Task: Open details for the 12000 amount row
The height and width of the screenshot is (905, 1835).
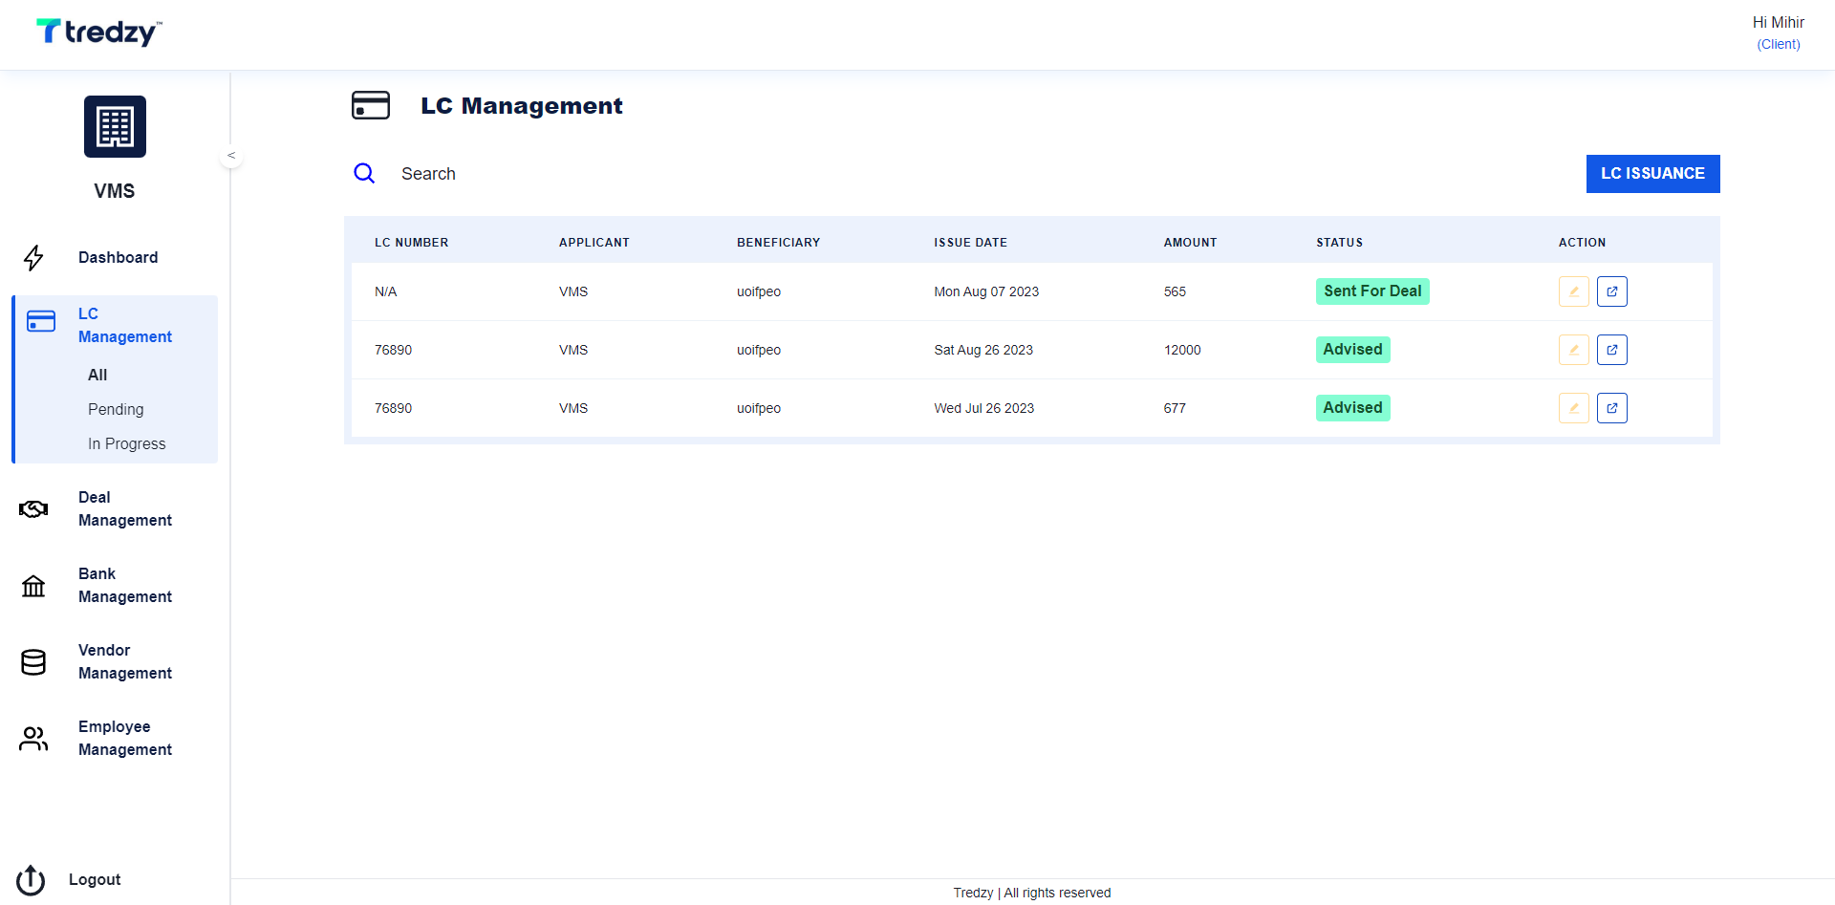Action: tap(1612, 350)
